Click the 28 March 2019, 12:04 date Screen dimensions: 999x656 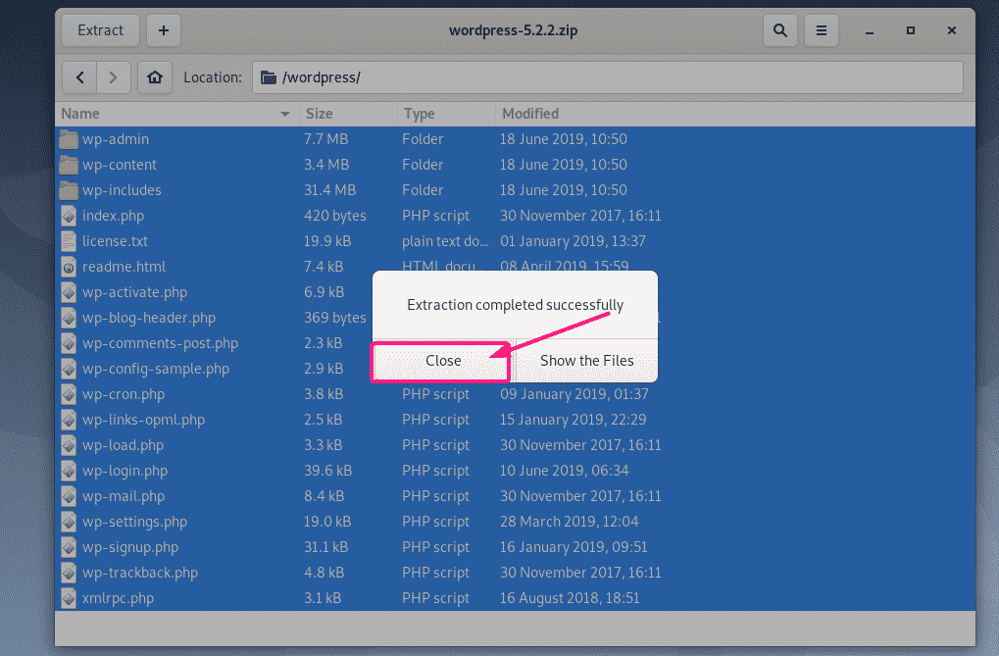point(569,522)
